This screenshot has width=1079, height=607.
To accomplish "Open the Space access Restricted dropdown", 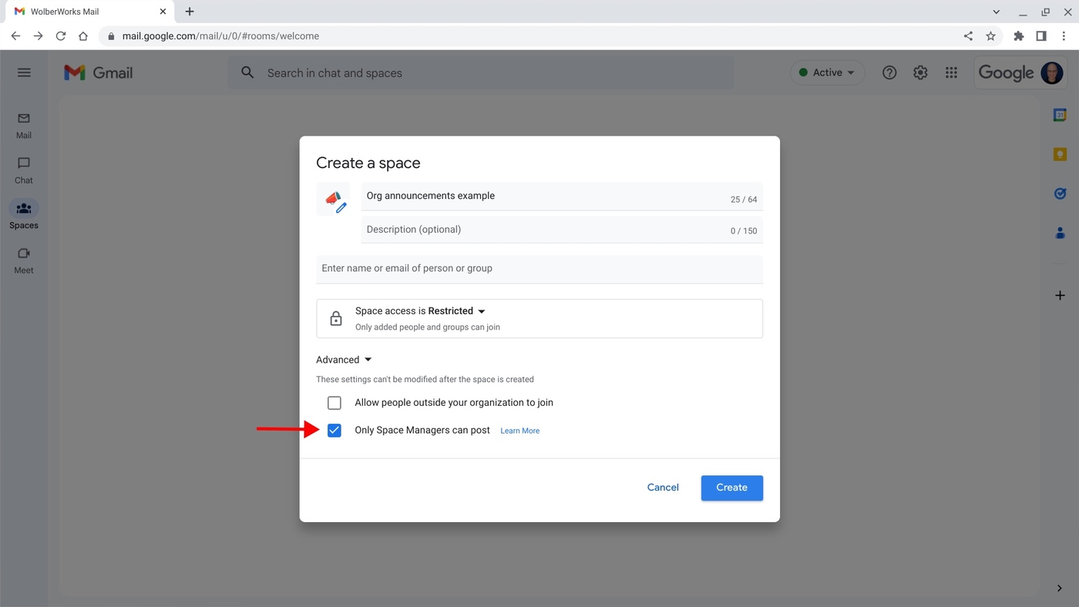I will 420,311.
